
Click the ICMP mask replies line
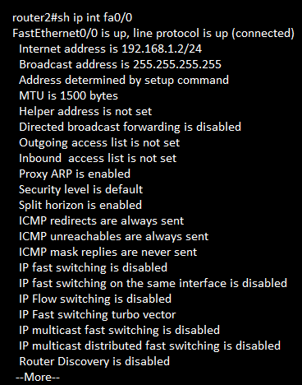click(108, 253)
